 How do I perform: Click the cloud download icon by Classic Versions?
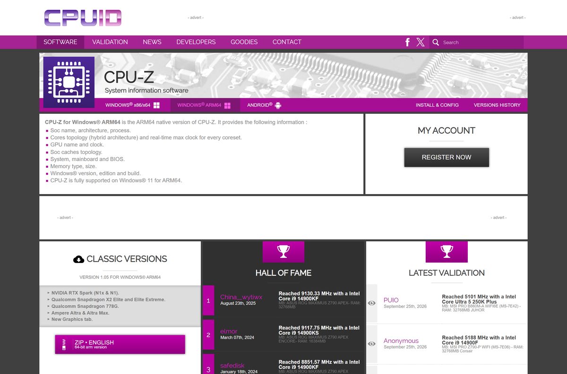click(78, 259)
